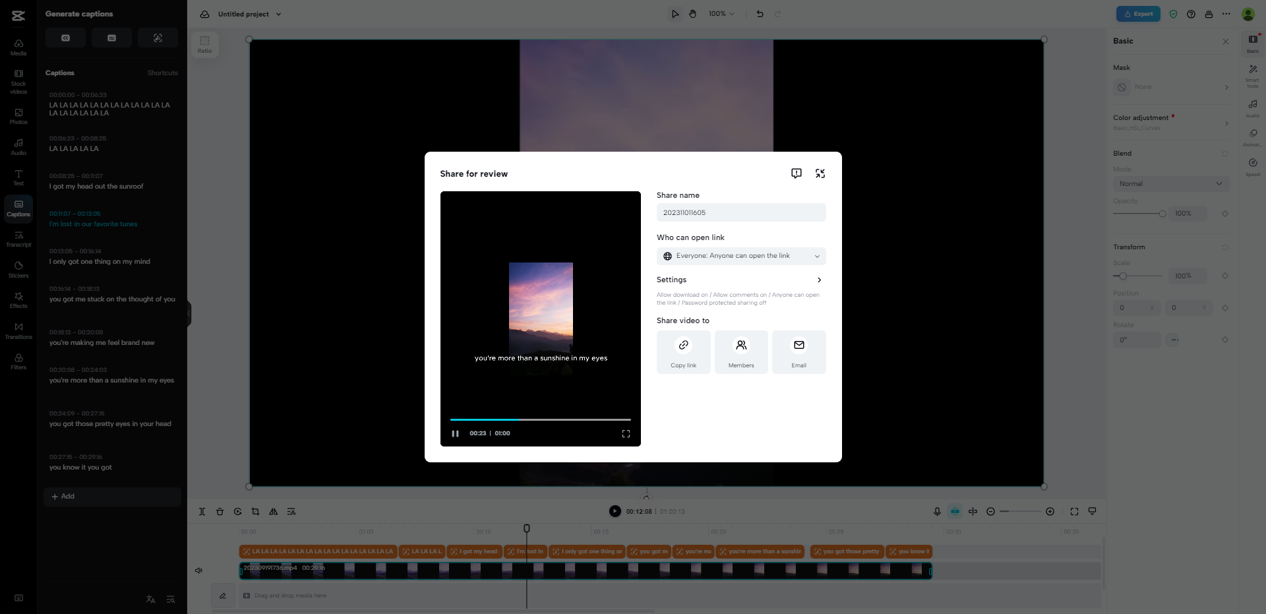Close the Basic panel

[1225, 42]
